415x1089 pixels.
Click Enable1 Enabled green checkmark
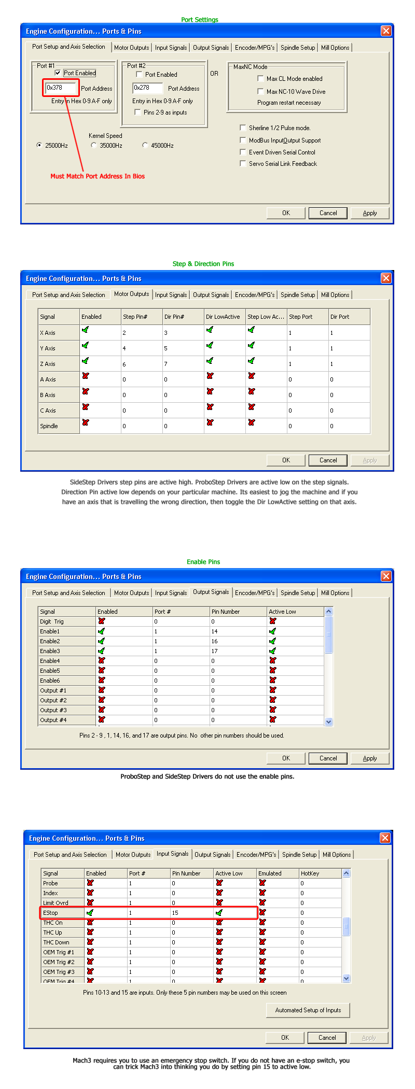(x=101, y=631)
